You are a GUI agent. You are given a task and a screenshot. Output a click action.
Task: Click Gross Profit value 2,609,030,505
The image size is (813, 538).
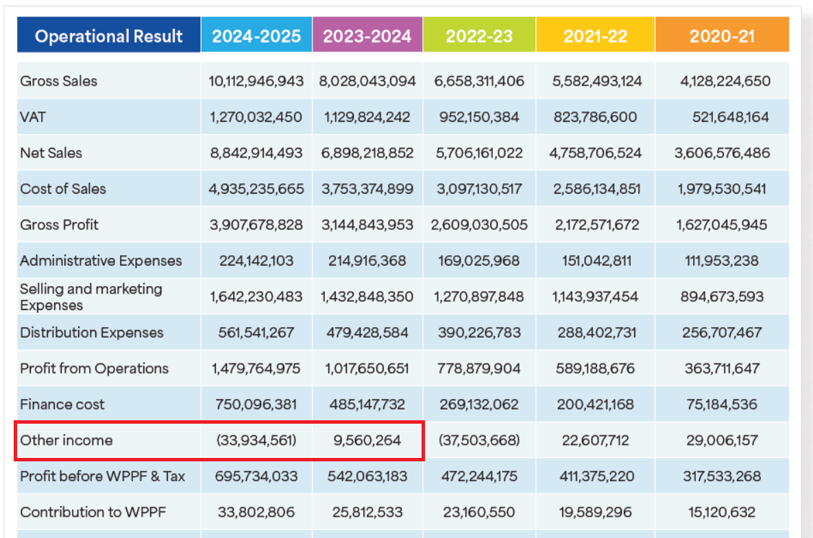pos(479,225)
